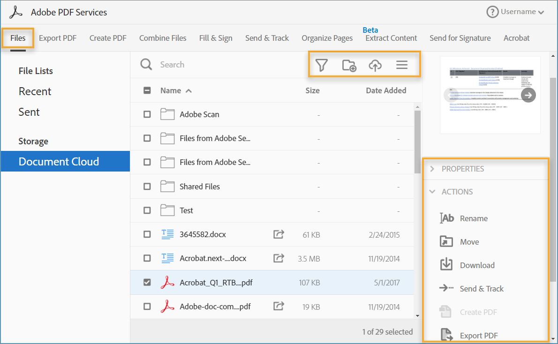Click right panel scrollbar down arrow
Screen dimensions: 558x344
pos(553,339)
